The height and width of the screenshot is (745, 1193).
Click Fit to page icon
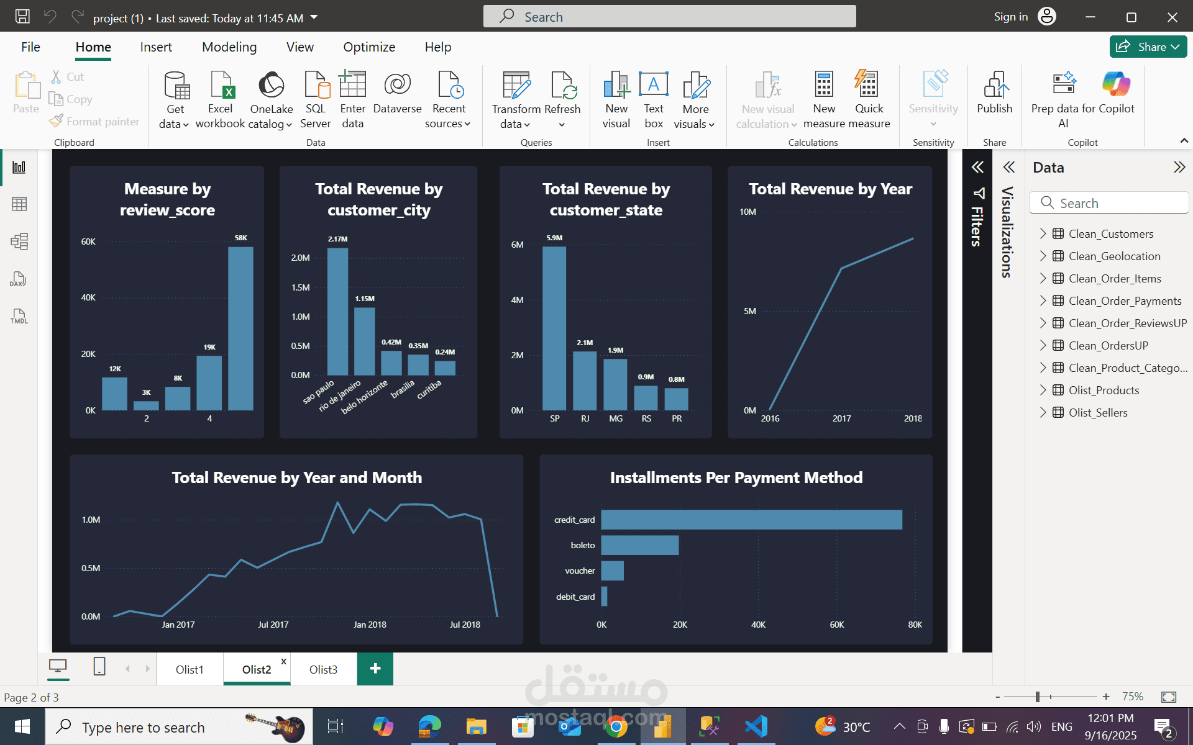pos(1169,697)
